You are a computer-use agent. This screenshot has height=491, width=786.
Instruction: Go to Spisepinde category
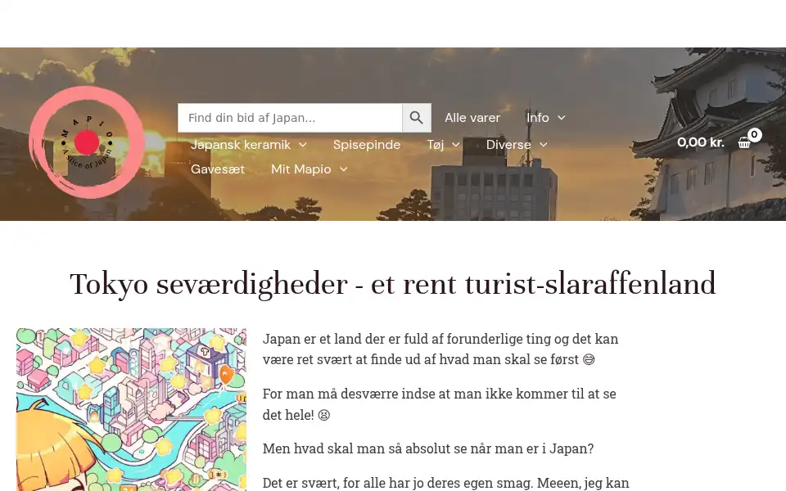point(367,145)
